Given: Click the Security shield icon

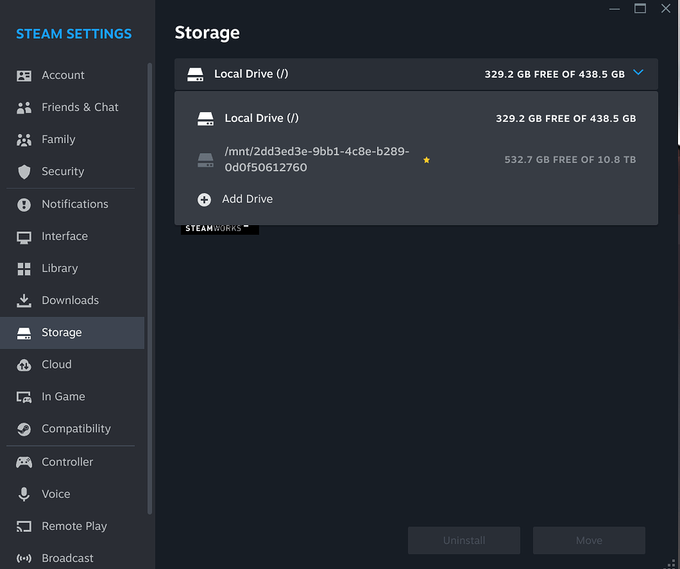Looking at the screenshot, I should pyautogui.click(x=24, y=171).
